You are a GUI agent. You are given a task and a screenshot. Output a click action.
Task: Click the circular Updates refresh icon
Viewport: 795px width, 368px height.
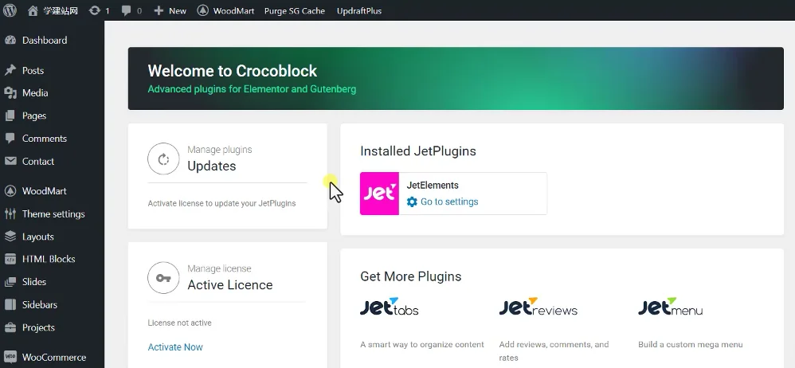(163, 159)
